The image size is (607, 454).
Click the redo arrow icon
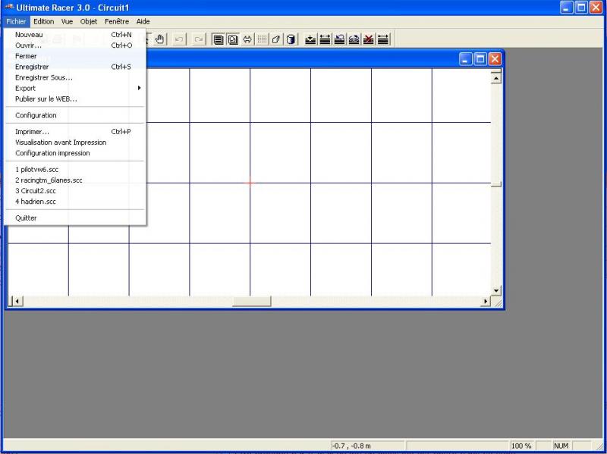coord(198,39)
